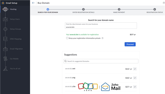The image size is (165, 94).
Task: Select the Setup Users icon
Action: [x=5, y=19]
